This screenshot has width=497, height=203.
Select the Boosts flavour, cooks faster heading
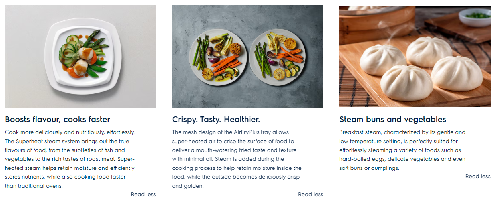pos(57,119)
